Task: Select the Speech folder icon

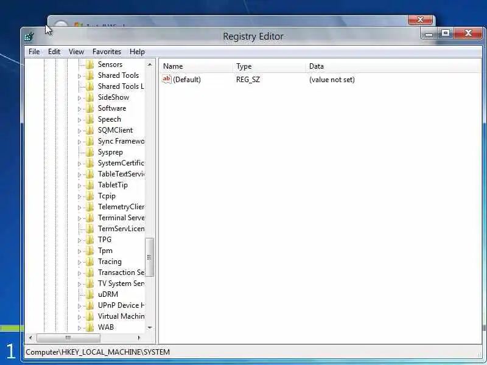Action: pyautogui.click(x=89, y=119)
